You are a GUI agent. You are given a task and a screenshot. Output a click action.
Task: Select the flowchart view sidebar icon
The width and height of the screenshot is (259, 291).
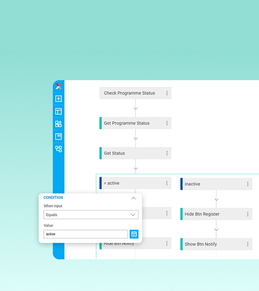[x=58, y=149]
